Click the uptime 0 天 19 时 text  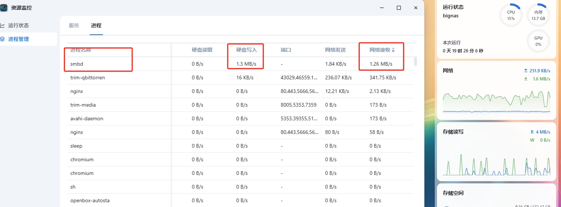(463, 51)
